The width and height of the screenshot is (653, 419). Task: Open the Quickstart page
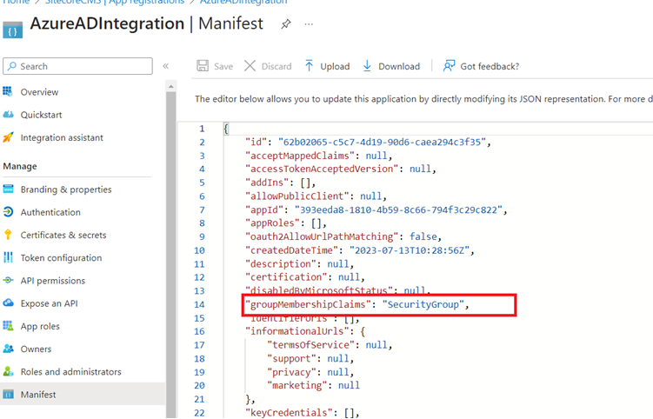coord(41,115)
